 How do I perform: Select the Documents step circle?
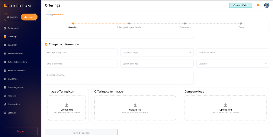pyautogui.click(x=185, y=23)
